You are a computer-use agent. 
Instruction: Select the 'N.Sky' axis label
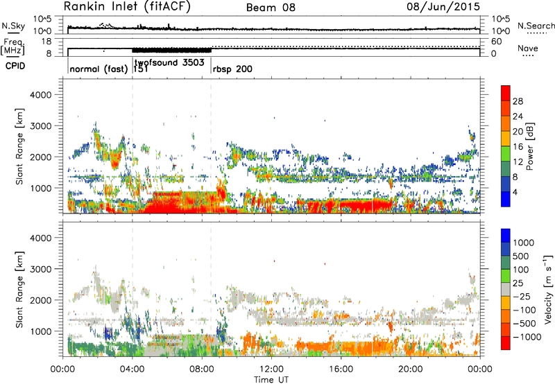(13, 26)
